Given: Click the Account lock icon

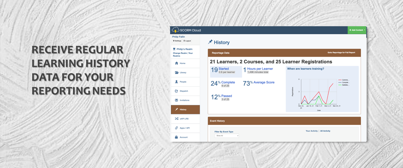Looking at the screenshot, I should [x=177, y=137].
